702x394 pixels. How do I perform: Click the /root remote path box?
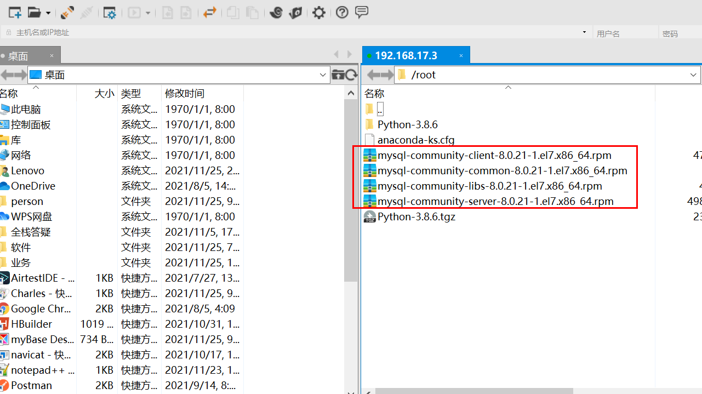547,75
